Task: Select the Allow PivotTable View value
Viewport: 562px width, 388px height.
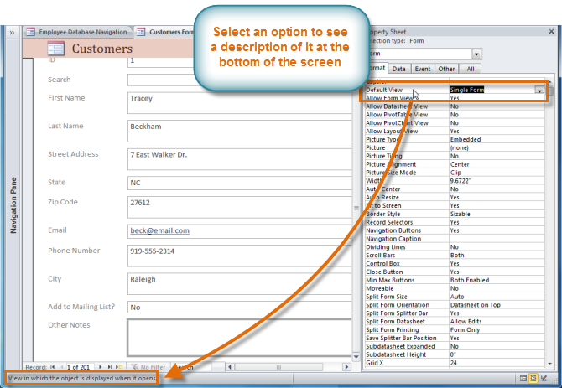Action: tap(497, 115)
